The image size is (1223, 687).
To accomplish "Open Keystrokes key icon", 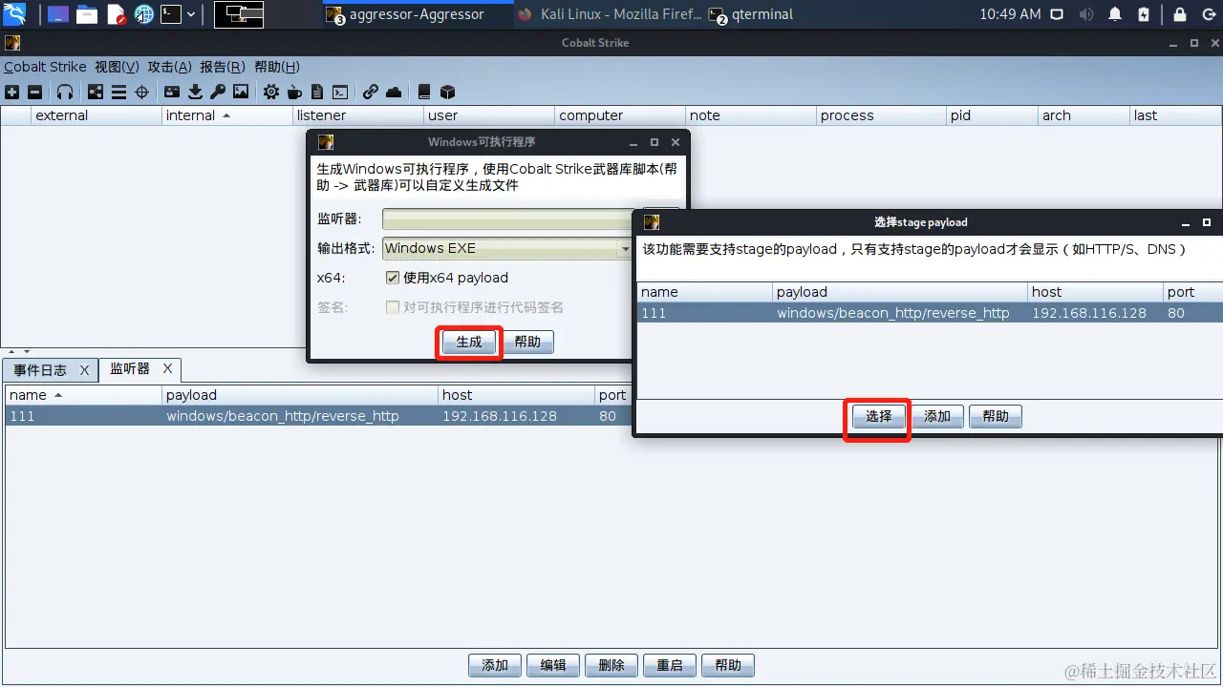I will tap(218, 93).
